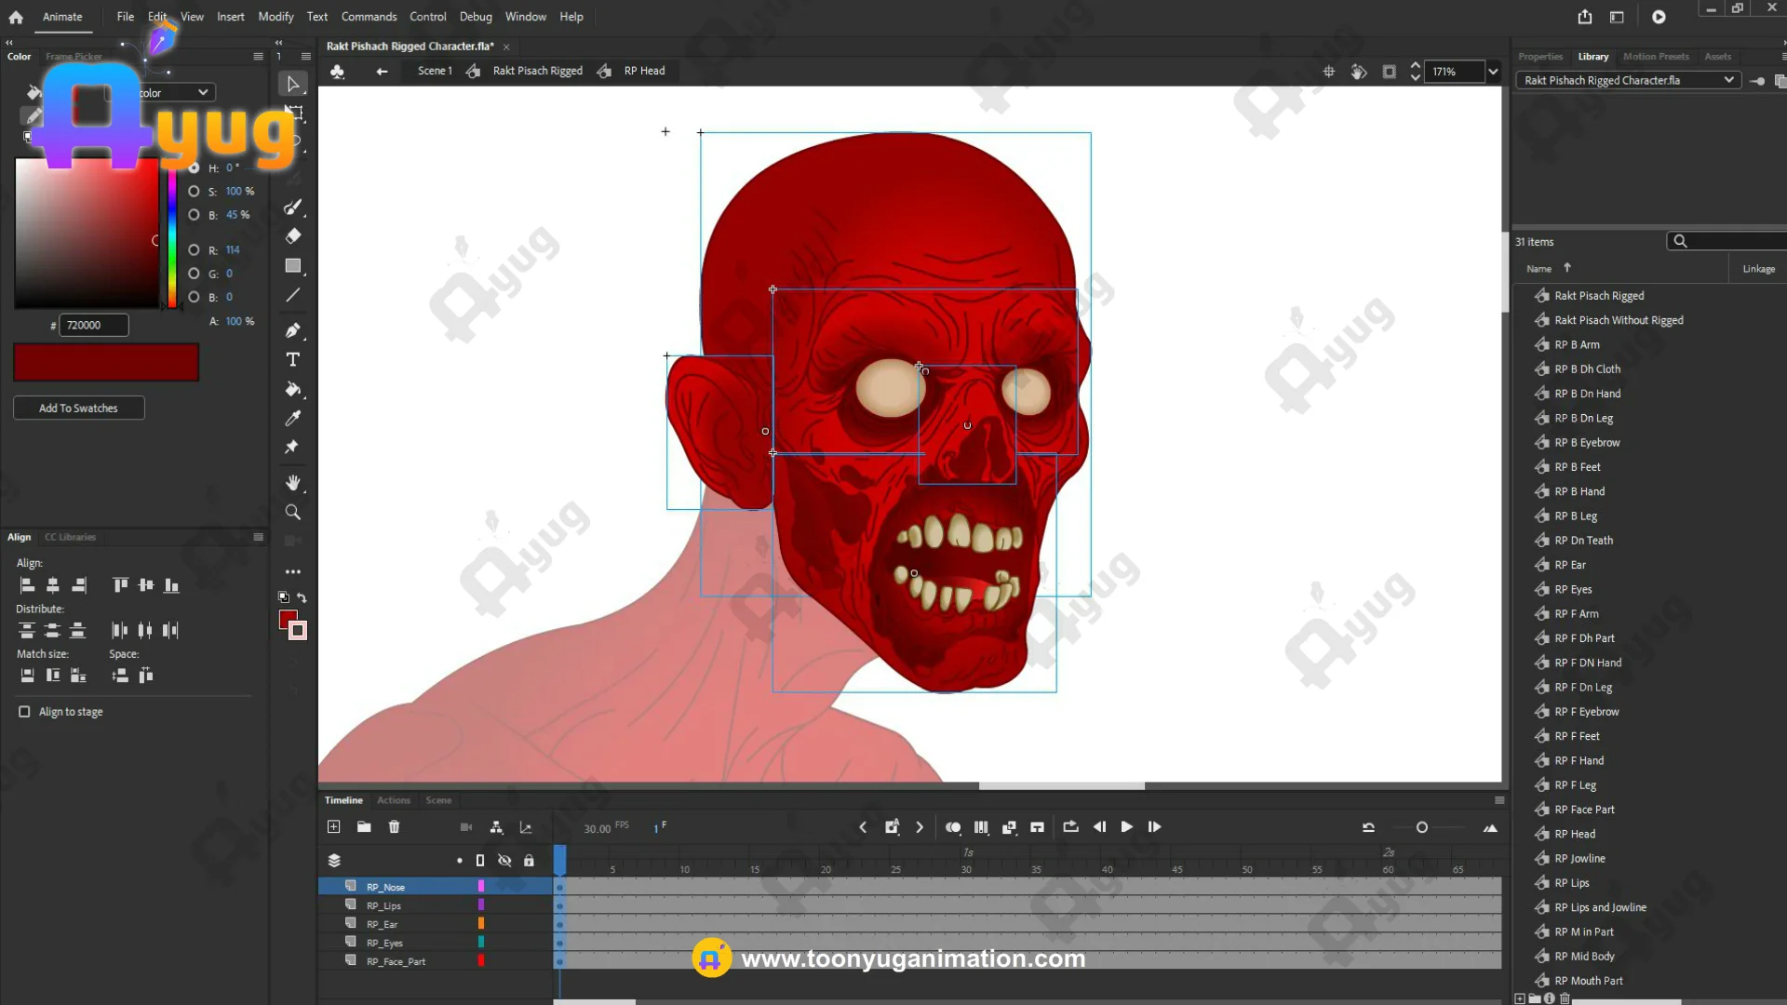The height and width of the screenshot is (1005, 1787).
Task: Open the stage zoom percentage dropdown
Action: (1493, 72)
